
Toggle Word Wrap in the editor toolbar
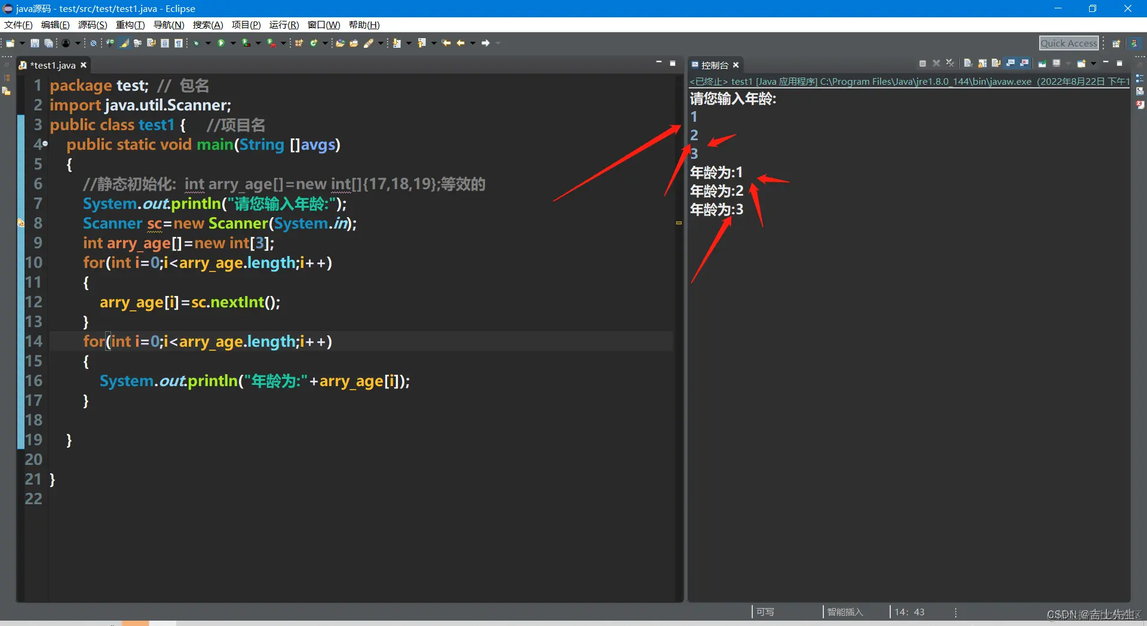151,43
